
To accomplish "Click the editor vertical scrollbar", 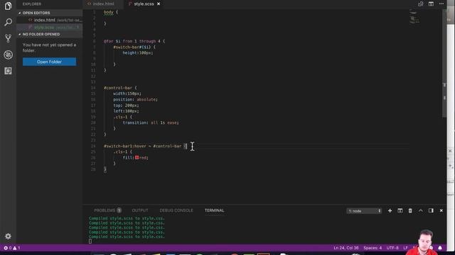I will click(444, 64).
